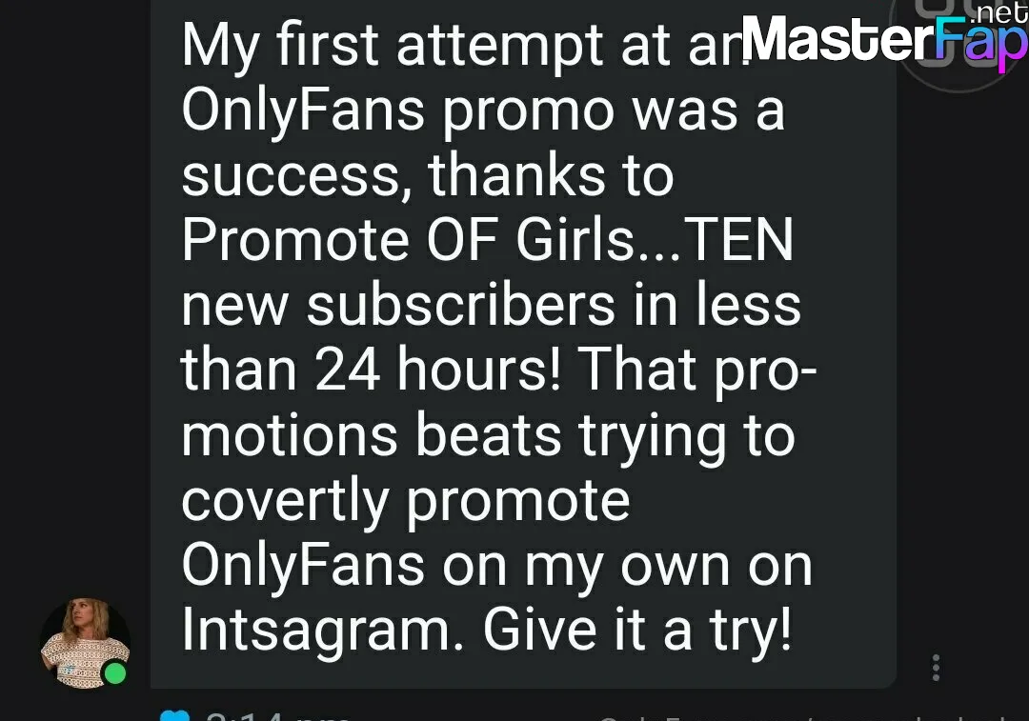This screenshot has width=1029, height=721.
Task: Click the partially hidden top-right profile circle
Action: click(958, 39)
